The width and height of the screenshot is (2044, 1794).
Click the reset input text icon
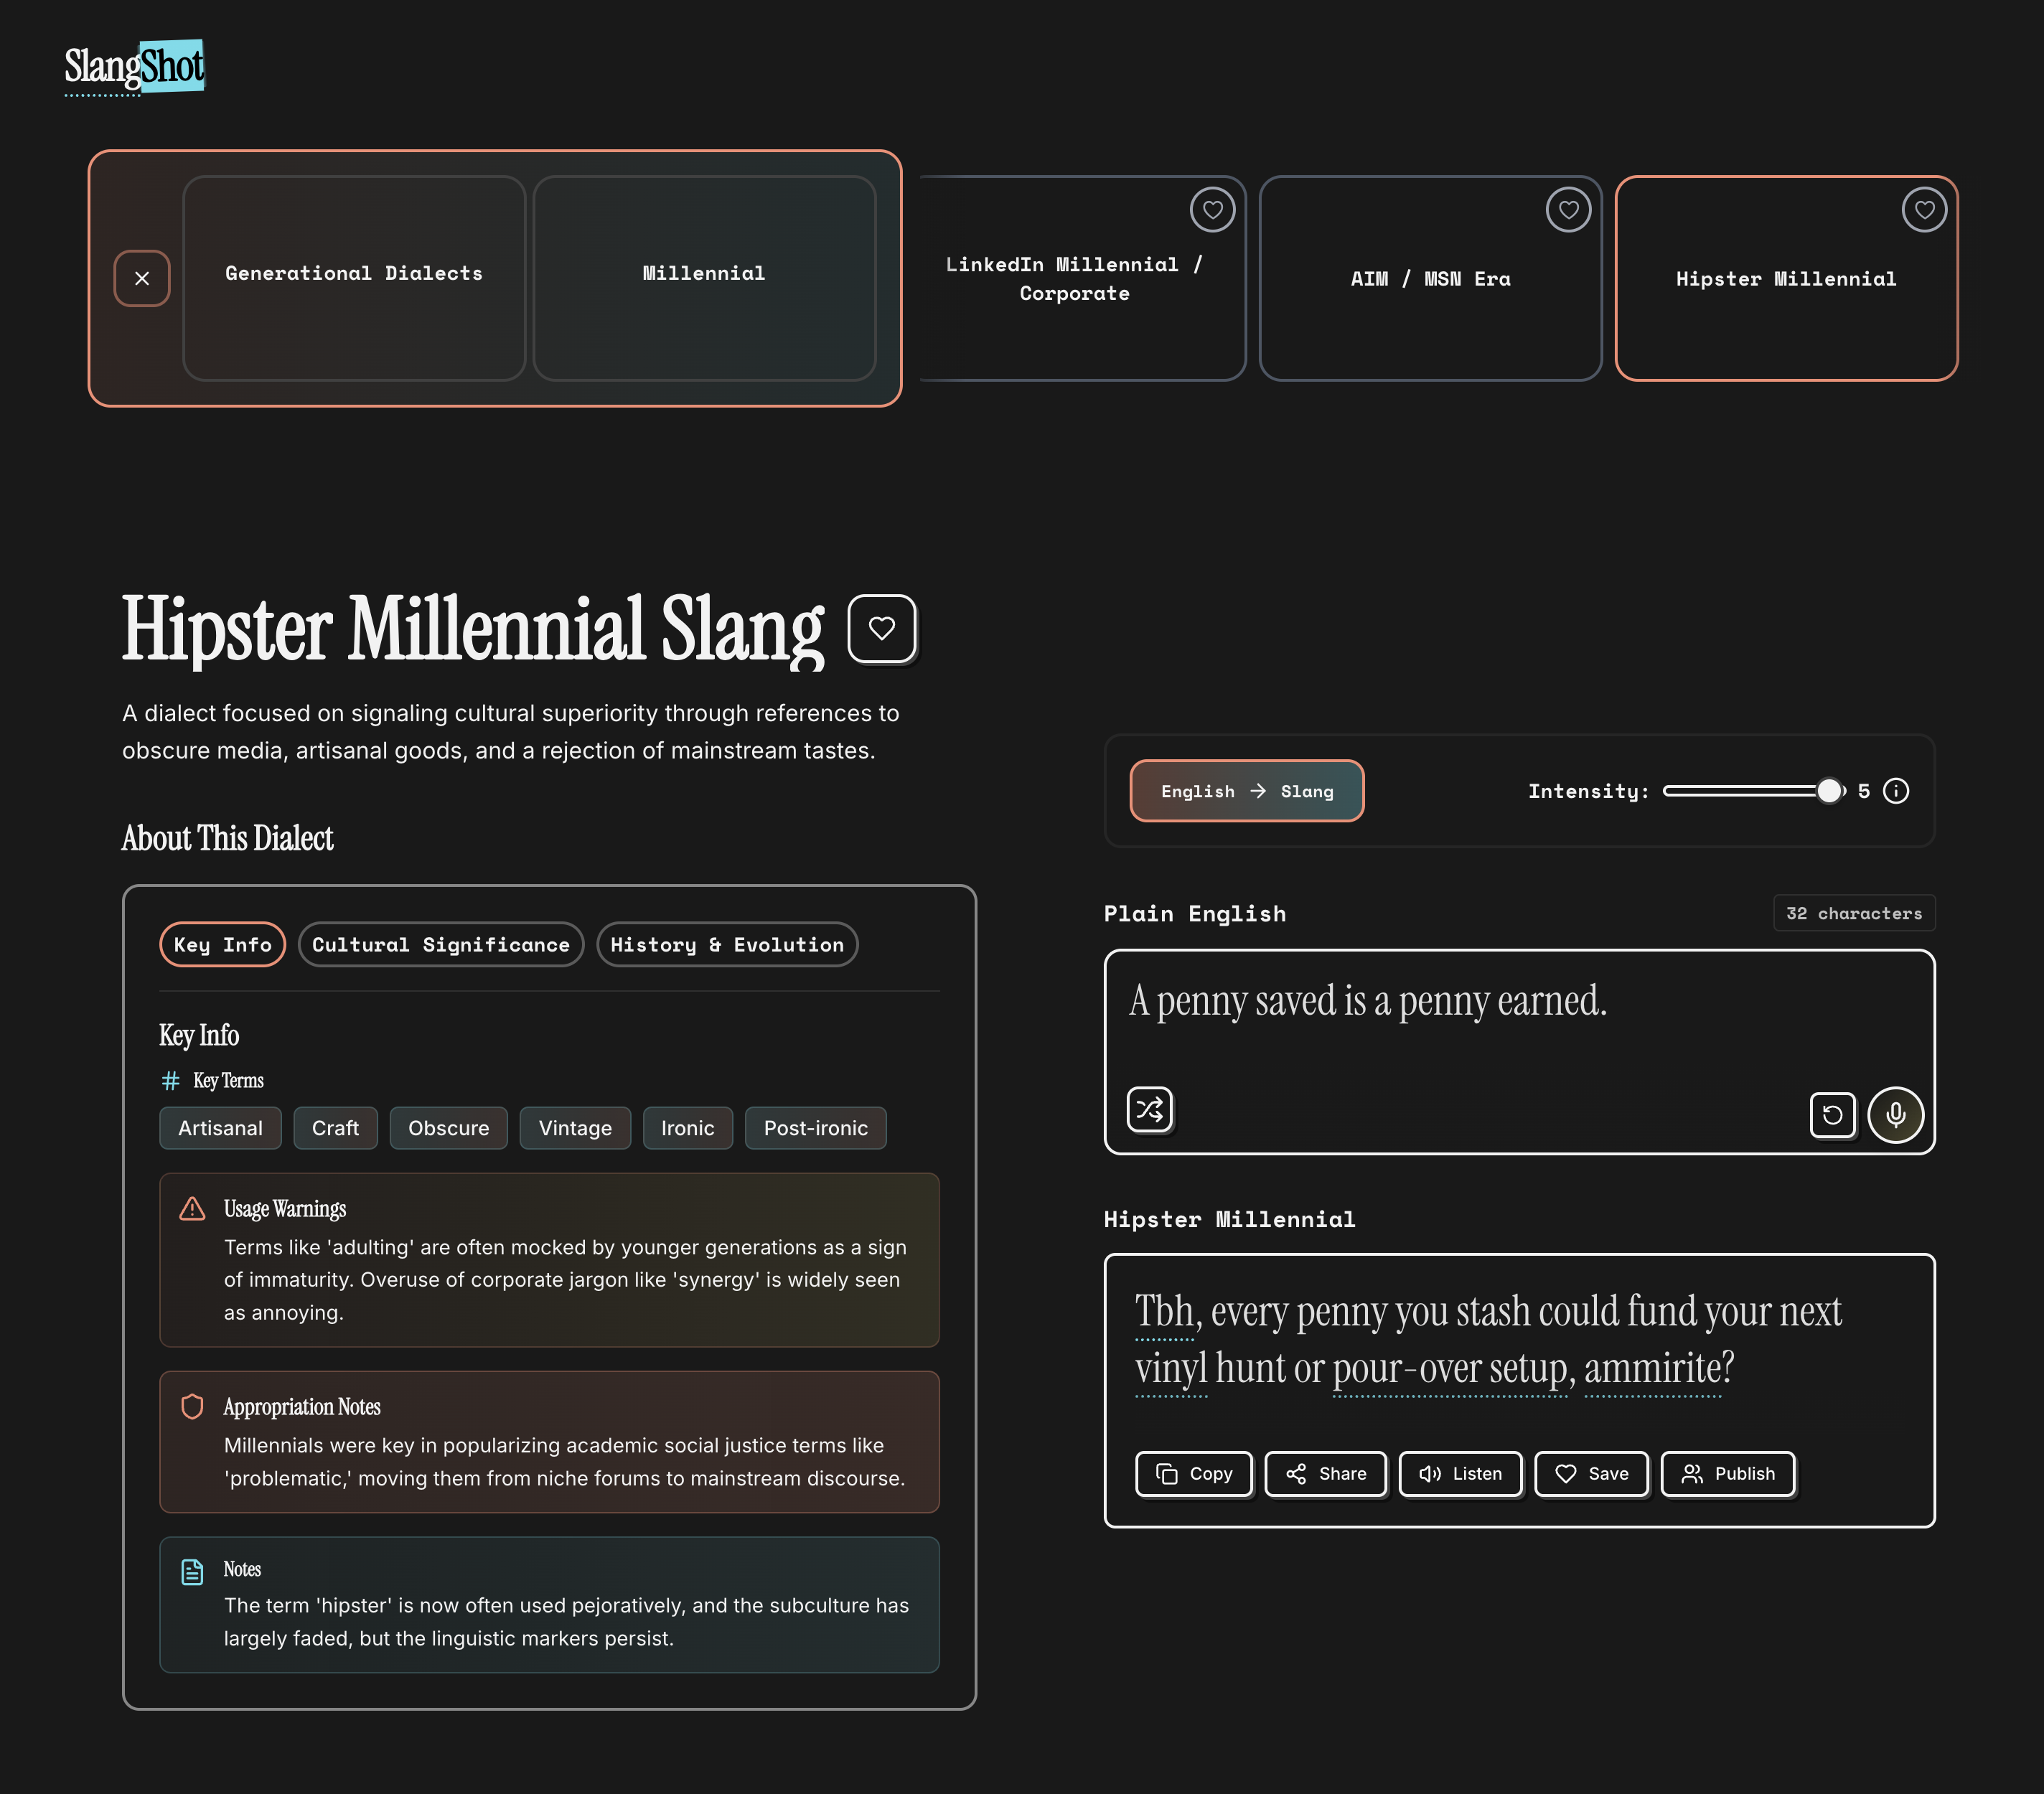(1832, 1114)
